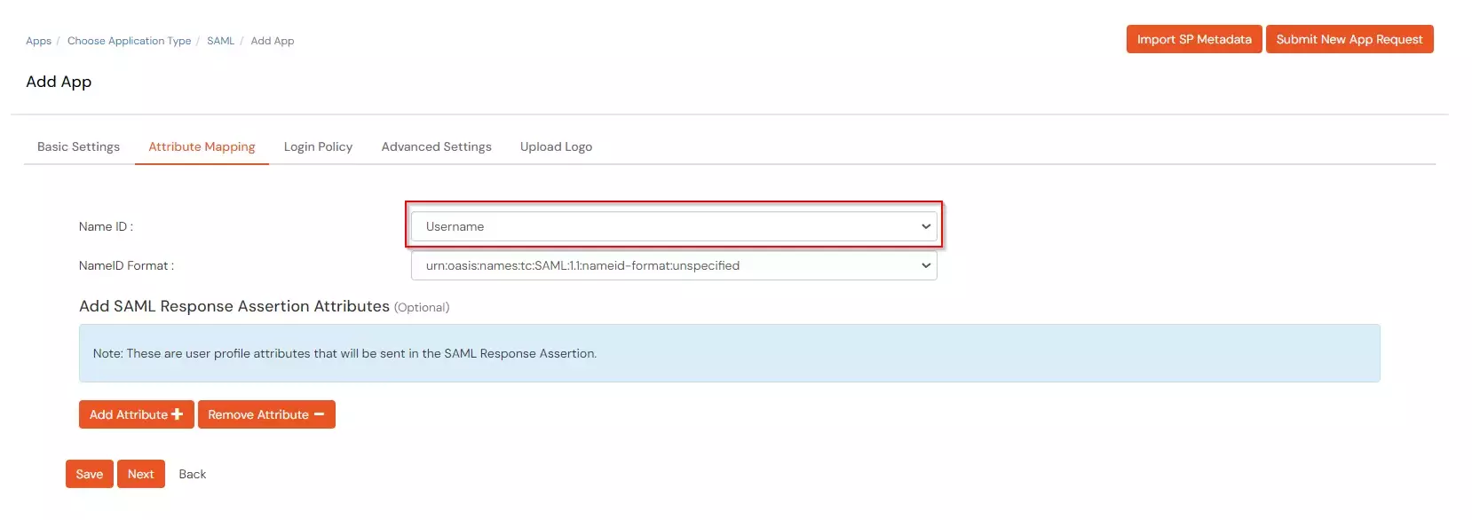1472x520 pixels.
Task: Click the Add App breadcrumb text
Action: coord(272,41)
